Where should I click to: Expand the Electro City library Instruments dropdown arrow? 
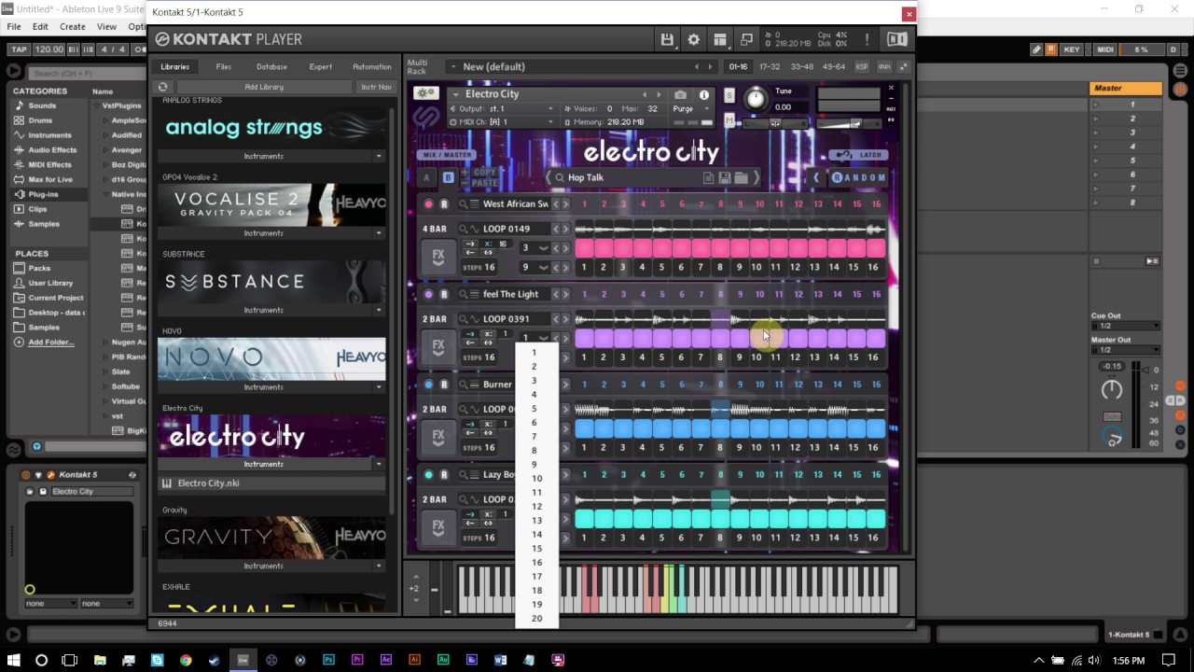click(378, 464)
